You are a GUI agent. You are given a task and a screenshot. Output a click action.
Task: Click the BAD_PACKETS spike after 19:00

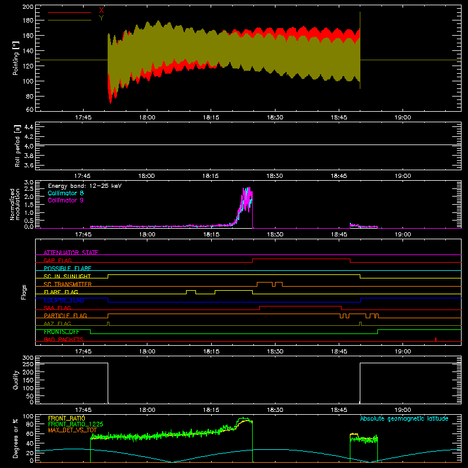(436, 339)
